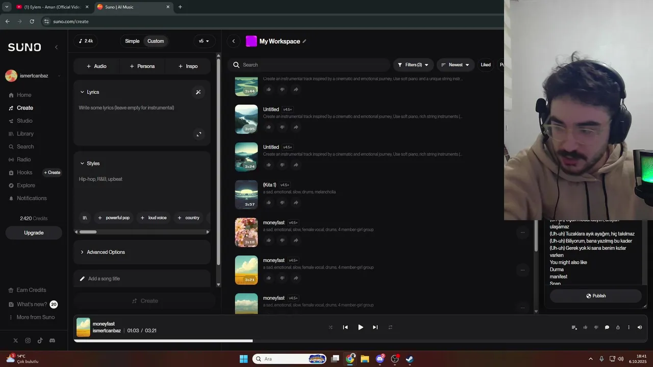Open the Windows Start menu

coord(244,359)
